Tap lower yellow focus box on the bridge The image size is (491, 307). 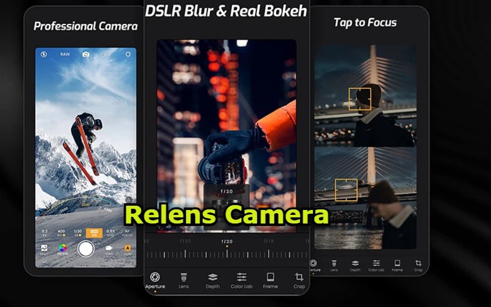(x=346, y=190)
